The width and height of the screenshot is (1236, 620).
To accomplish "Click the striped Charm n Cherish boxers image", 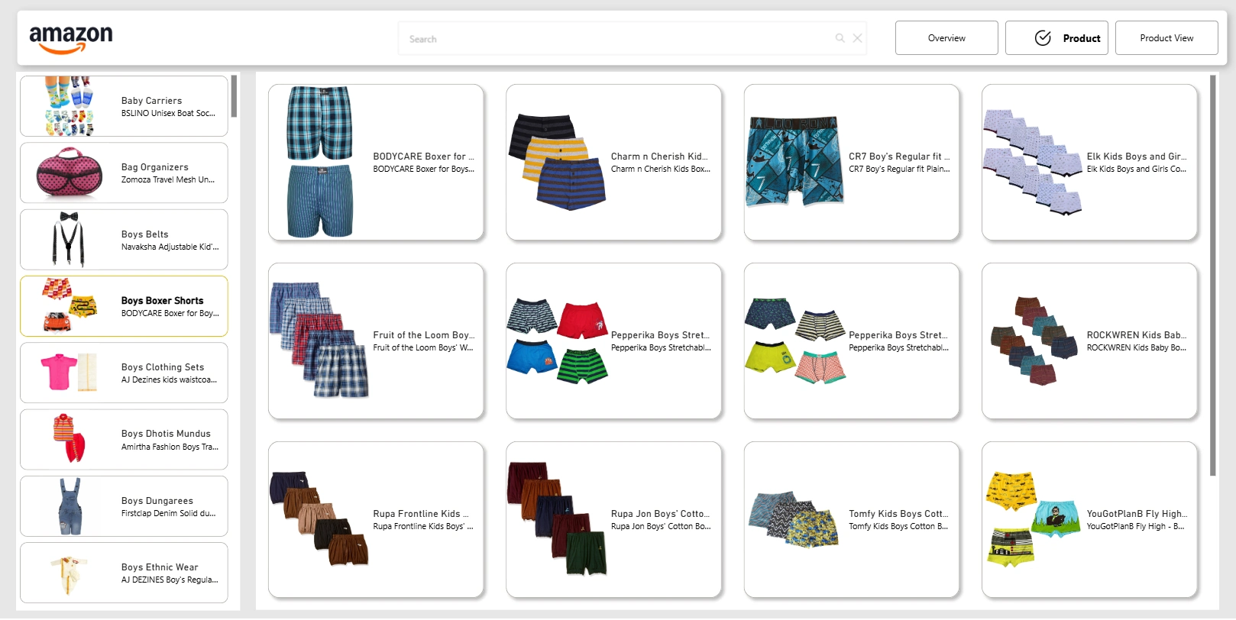I will [x=558, y=163].
